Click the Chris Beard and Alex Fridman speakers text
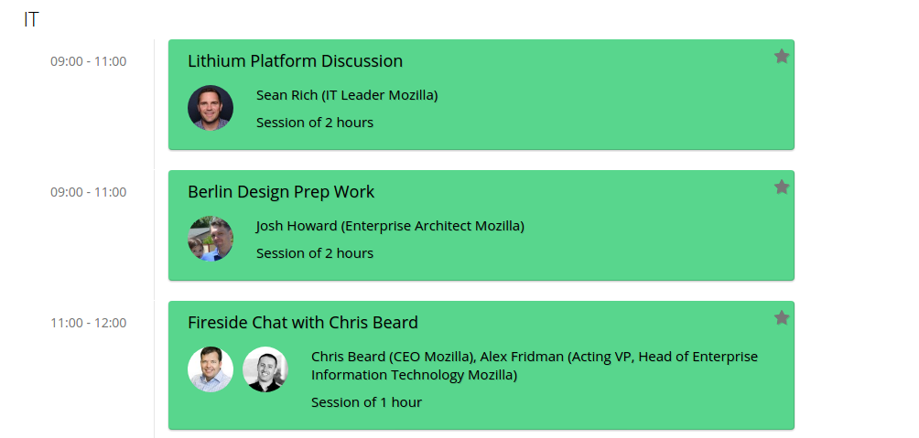The image size is (919, 438). point(535,366)
